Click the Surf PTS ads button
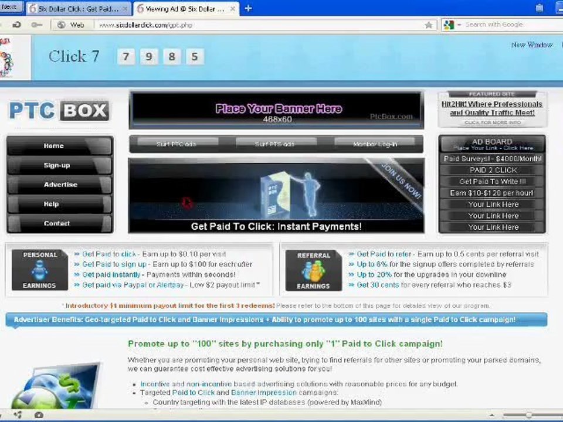563x422 pixels. [276, 144]
